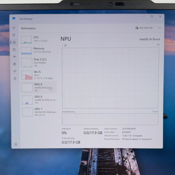This screenshot has width=175, height=175.
Task: Open the Processes page icon
Action: click(x=14, y=35)
